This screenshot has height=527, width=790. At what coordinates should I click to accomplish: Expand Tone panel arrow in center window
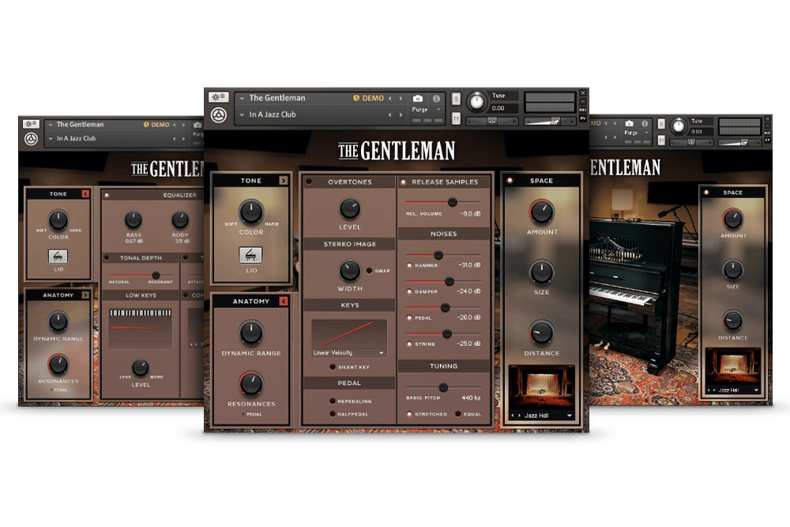pyautogui.click(x=283, y=180)
